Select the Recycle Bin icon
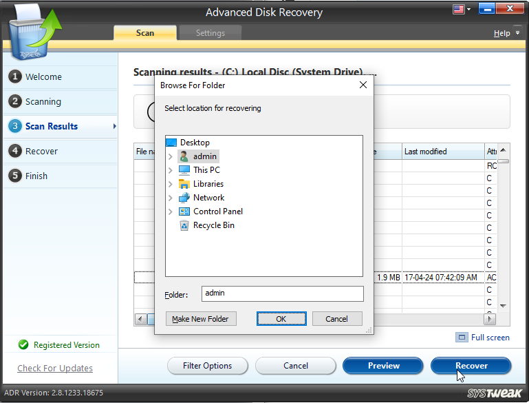This screenshot has height=403, width=529. point(184,225)
